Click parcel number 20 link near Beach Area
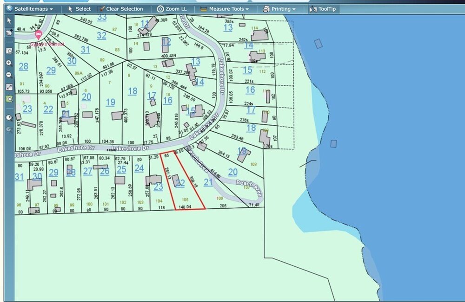Viewport: 465px width, 302px height. click(233, 172)
